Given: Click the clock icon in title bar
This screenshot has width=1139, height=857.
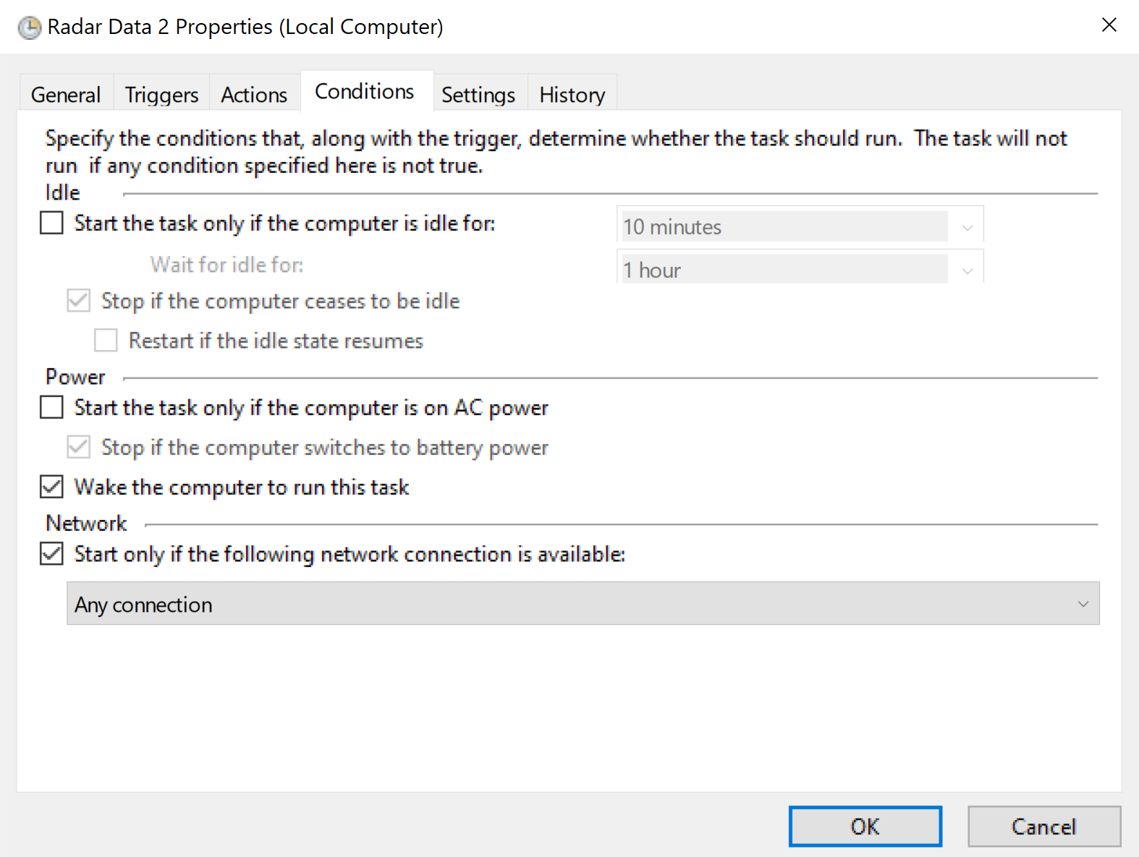Looking at the screenshot, I should tap(30, 27).
